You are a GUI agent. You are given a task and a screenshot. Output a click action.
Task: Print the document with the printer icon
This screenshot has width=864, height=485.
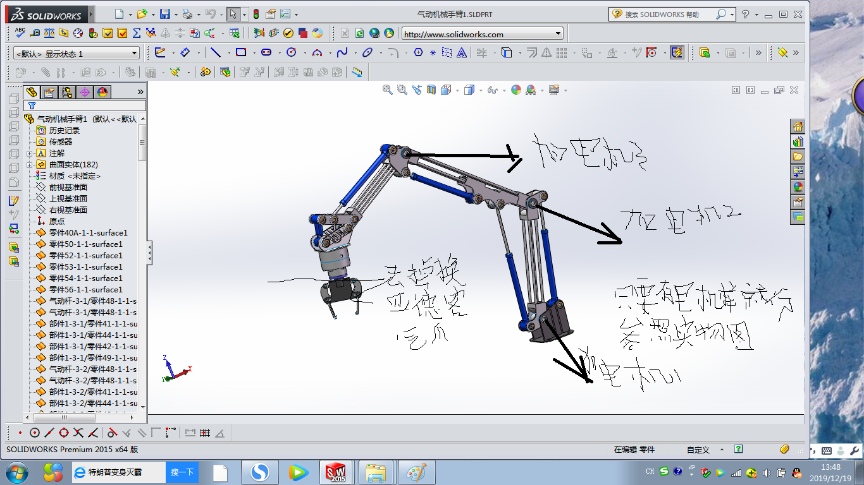[187, 14]
